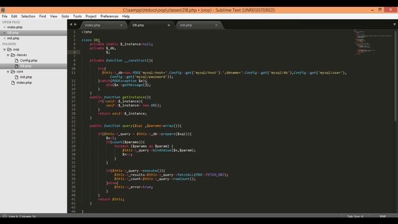Click the unsaved-changes dot on DB.php tab
This screenshot has height=224, width=398.
[169, 25]
